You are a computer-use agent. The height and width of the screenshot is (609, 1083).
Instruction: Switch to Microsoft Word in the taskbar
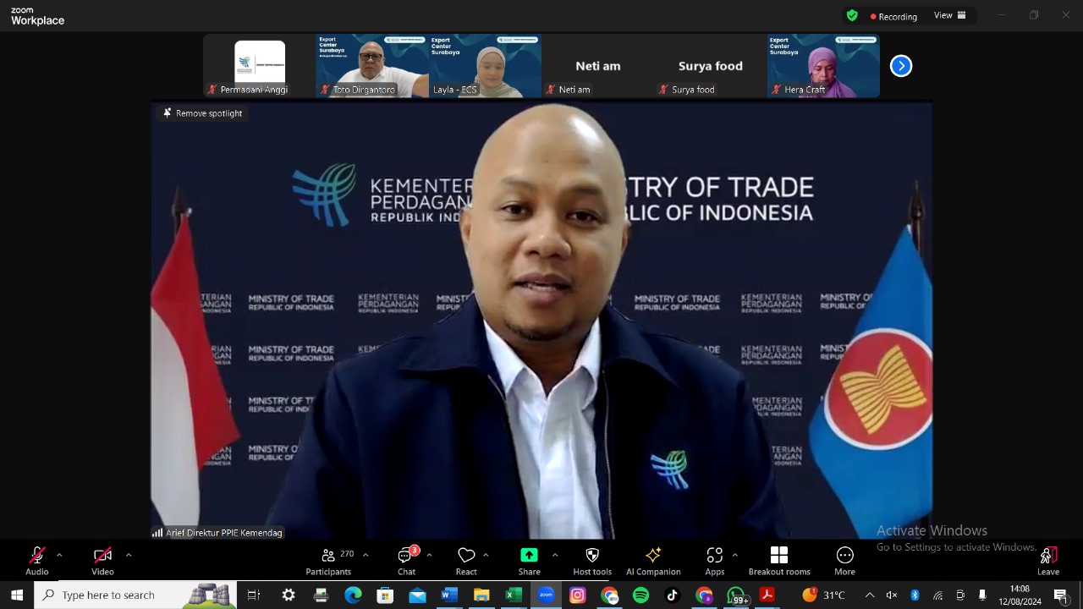coord(449,595)
